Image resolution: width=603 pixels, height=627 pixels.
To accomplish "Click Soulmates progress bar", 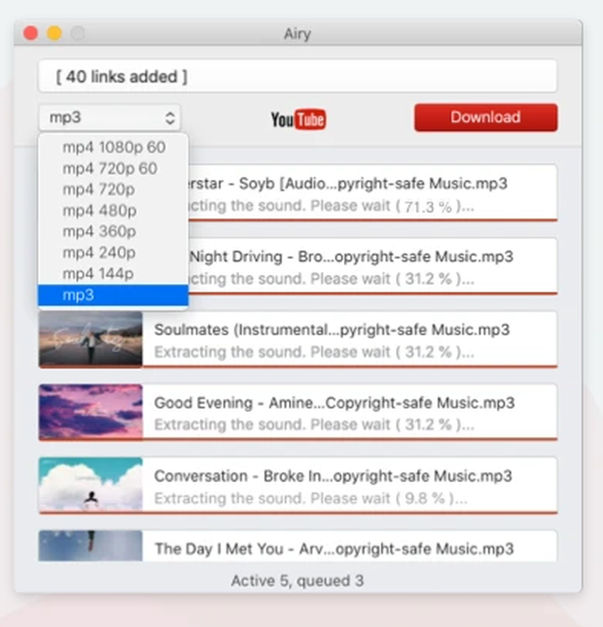I will tap(298, 367).
